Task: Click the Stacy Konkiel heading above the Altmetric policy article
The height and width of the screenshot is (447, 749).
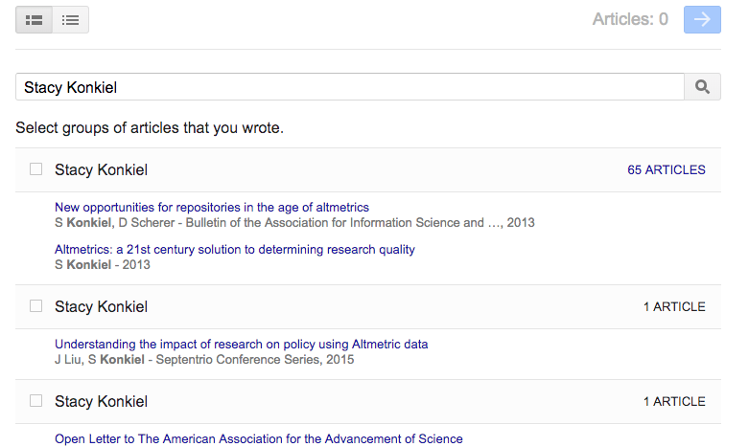Action: (101, 307)
